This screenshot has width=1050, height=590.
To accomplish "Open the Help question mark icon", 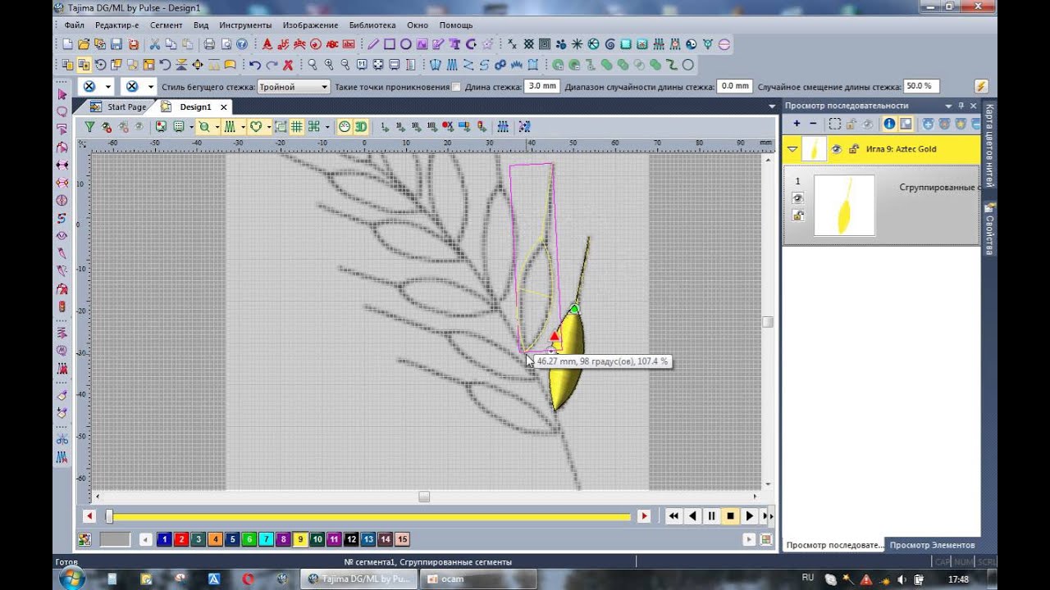I will coord(242,44).
